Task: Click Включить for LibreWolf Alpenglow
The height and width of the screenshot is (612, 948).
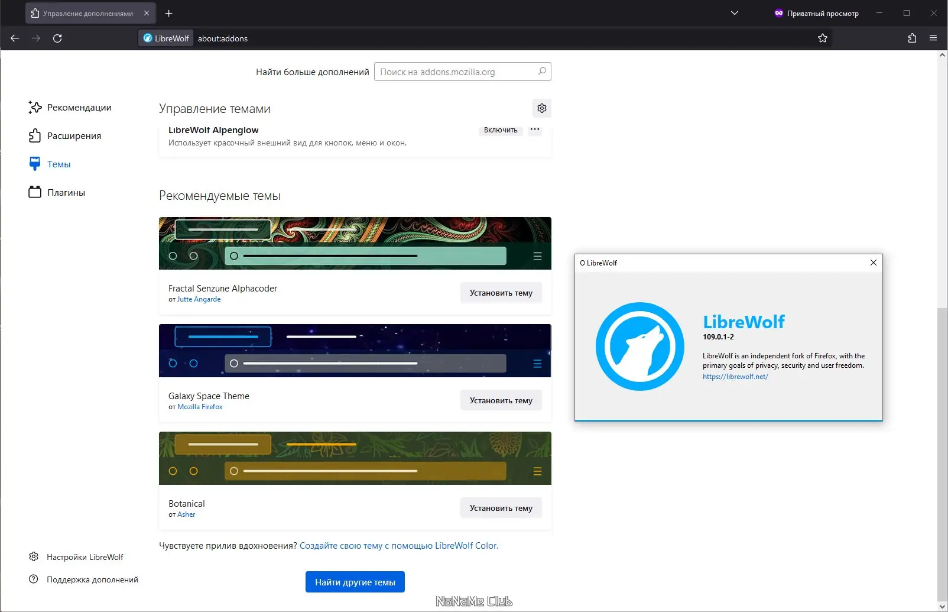Action: [x=501, y=130]
